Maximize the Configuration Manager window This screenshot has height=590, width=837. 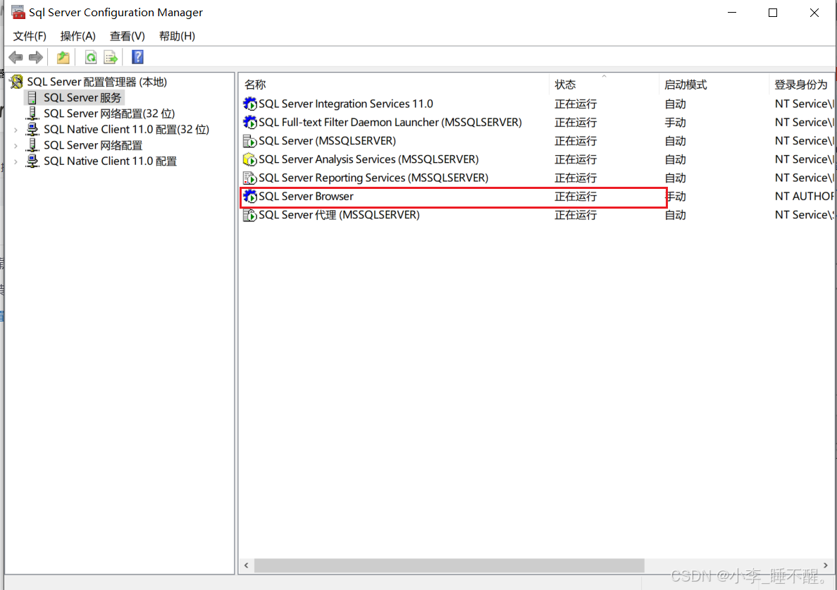(772, 12)
